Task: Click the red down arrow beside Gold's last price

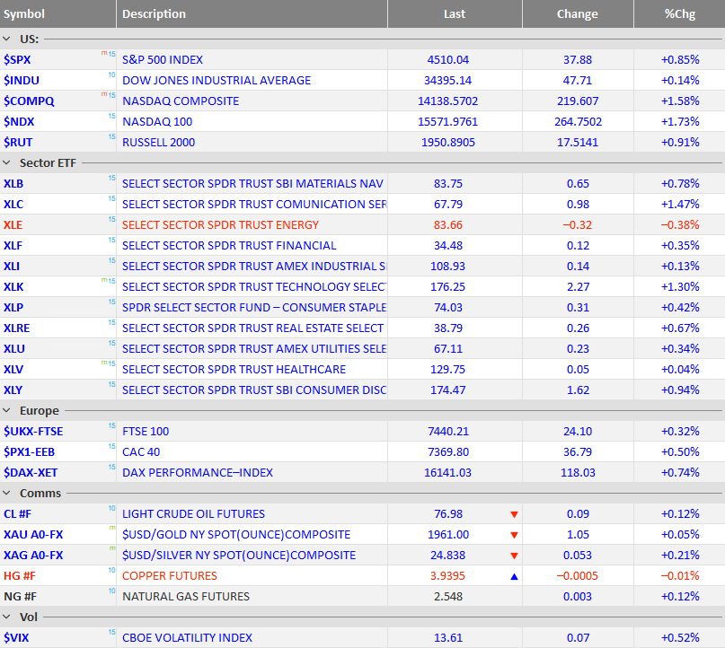Action: [514, 535]
